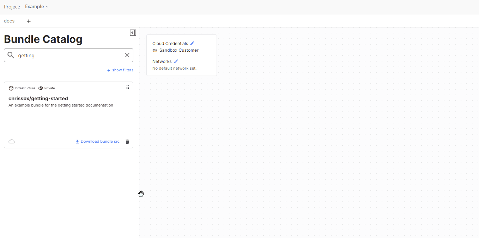Screen dimensions: 479x238
Task: Select the Sandbox Customer credential text
Action: coord(179,50)
